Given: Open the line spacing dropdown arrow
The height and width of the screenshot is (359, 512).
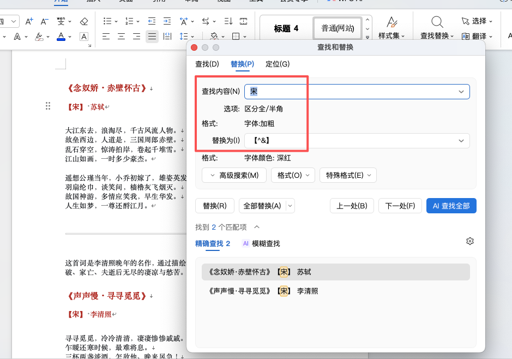Looking at the screenshot, I should point(192,37).
